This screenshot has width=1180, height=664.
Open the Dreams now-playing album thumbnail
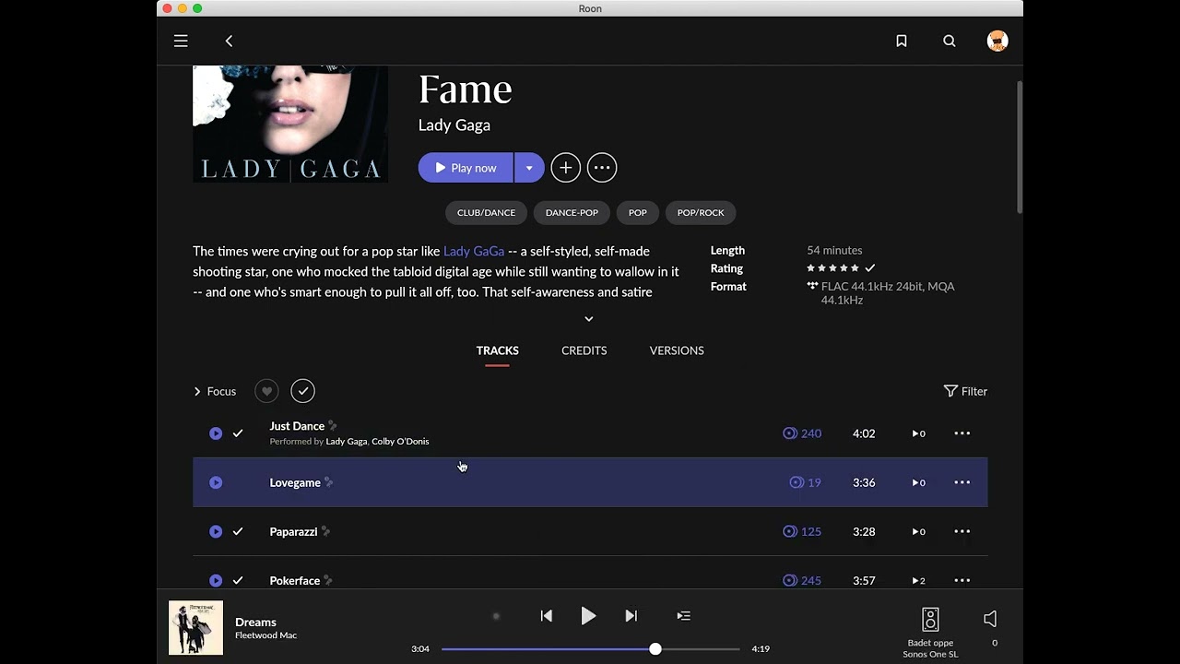[195, 628]
